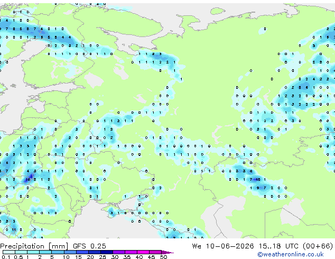Click the '(00+66)' forecast offset text
Image resolution: width=335 pixels, height=259 pixels.
pyautogui.click(x=318, y=246)
